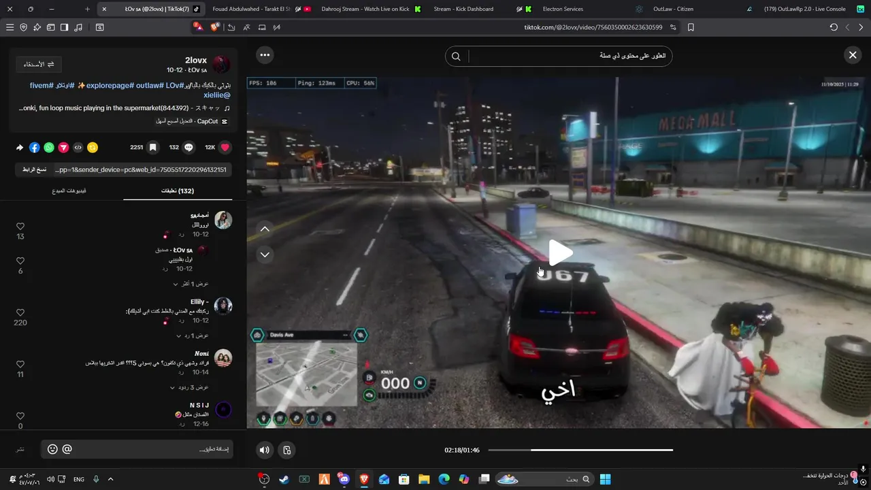871x490 pixels.
Task: Open more share options with the arrow icon
Action: (x=20, y=147)
